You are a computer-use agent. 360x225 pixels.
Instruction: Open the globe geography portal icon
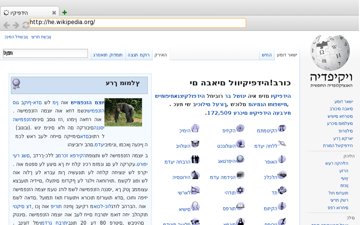(240, 159)
